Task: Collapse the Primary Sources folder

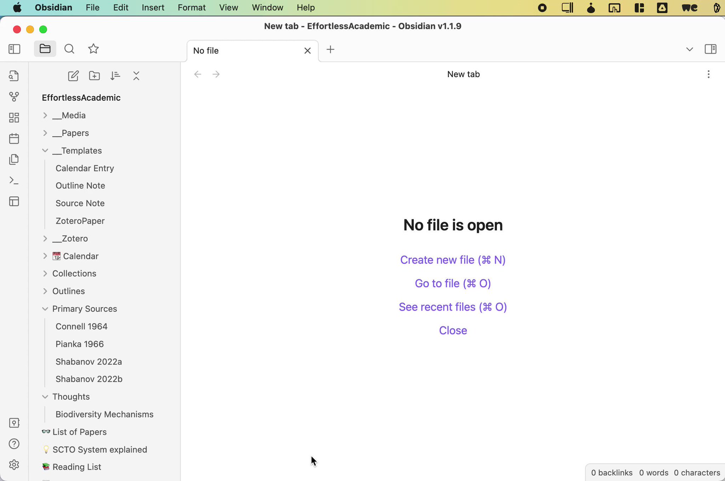Action: [45, 309]
